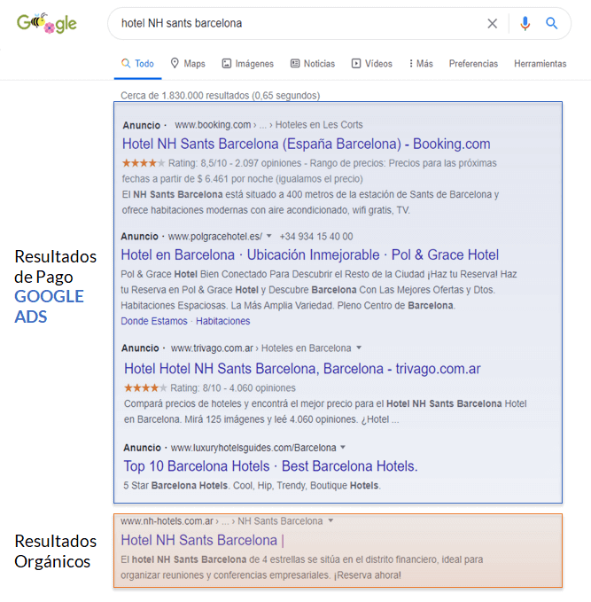591x602 pixels.
Task: Open the Booking.com Hotel NH Sants Barcelona ad
Action: [306, 144]
